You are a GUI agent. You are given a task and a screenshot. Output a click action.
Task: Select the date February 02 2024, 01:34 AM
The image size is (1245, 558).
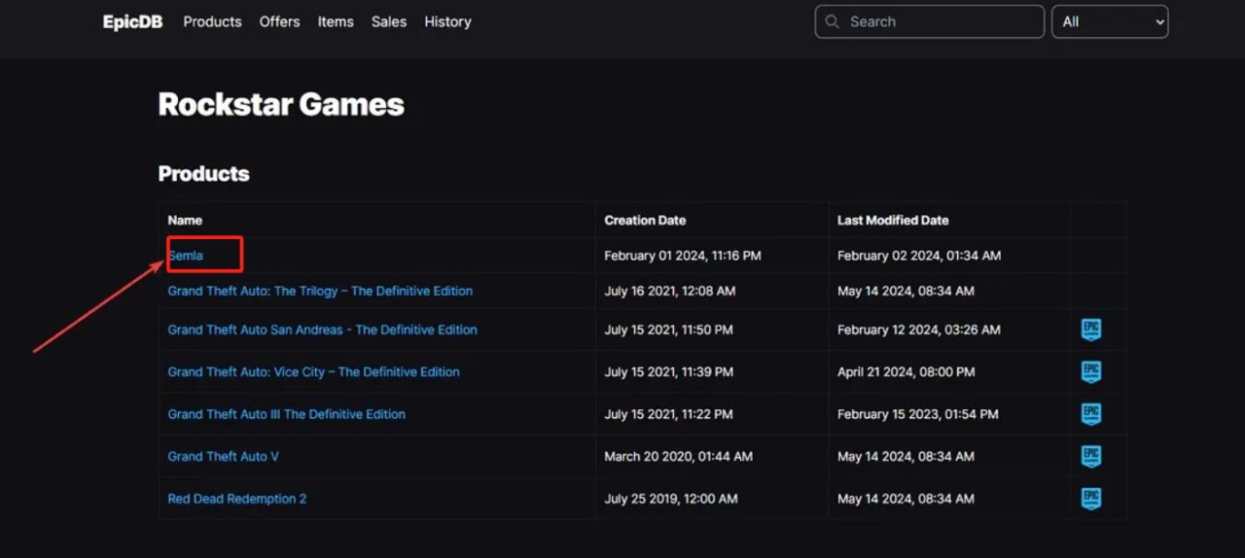click(x=919, y=256)
